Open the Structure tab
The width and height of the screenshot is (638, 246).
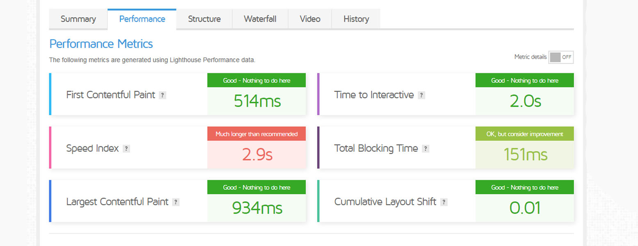point(204,19)
